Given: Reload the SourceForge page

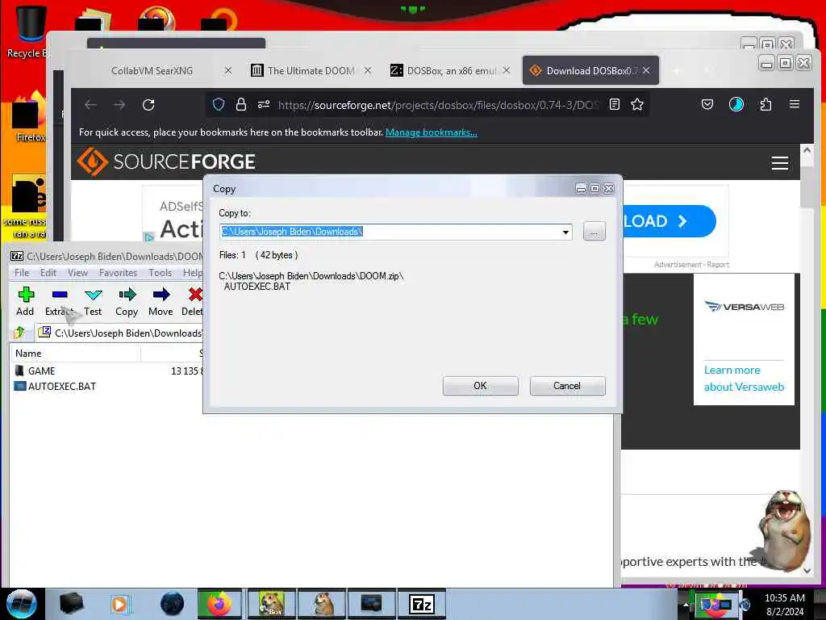Looking at the screenshot, I should pyautogui.click(x=148, y=105).
